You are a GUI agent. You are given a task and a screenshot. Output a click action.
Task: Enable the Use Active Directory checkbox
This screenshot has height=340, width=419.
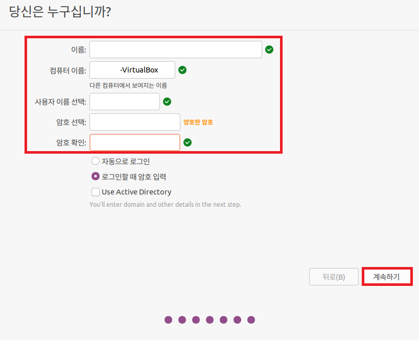tap(96, 192)
